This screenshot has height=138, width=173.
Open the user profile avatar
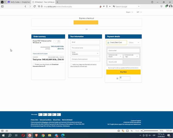[171, 6]
